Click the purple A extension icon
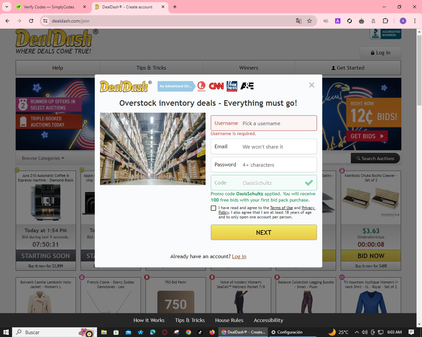Viewport: 422px width, 337px height. (338, 21)
